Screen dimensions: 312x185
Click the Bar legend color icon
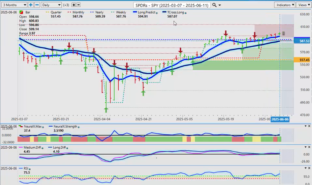[x=21, y=12]
